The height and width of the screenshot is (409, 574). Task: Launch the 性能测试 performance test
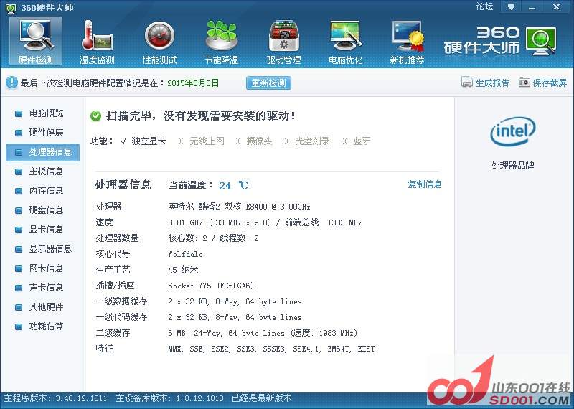click(159, 42)
